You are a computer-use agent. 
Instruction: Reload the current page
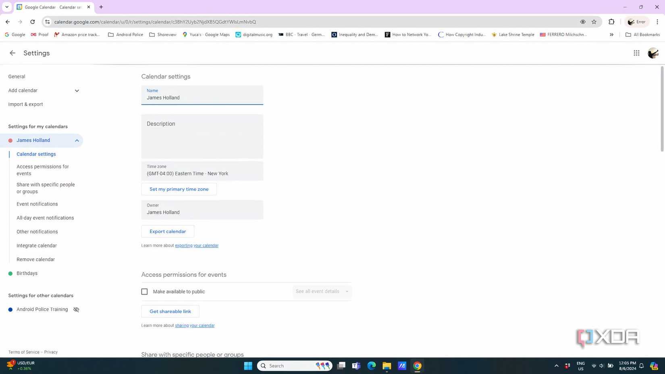(x=33, y=22)
